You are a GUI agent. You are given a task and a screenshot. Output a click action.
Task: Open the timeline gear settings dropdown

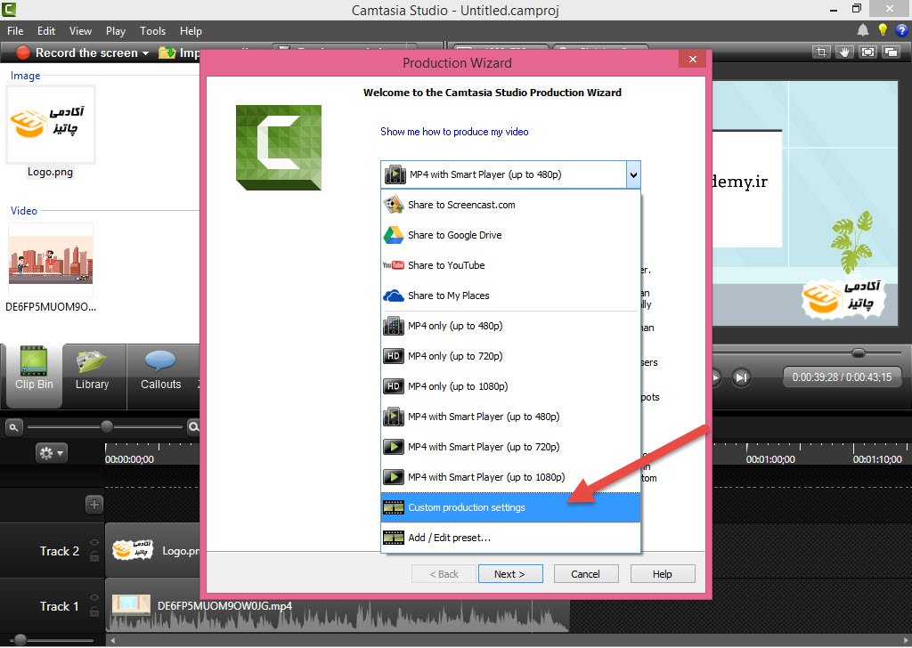[51, 453]
